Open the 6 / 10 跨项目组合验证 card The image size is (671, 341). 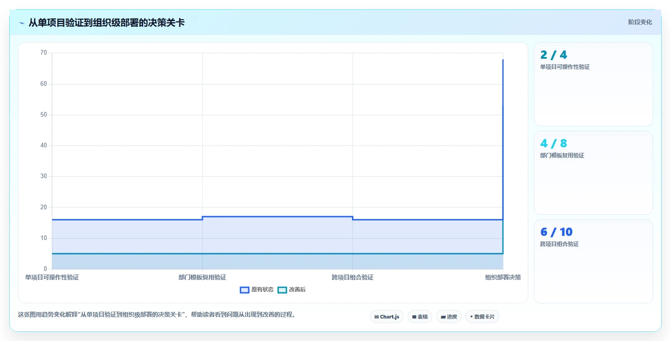click(593, 261)
